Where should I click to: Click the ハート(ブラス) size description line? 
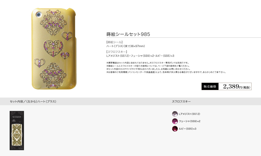pos(126,46)
